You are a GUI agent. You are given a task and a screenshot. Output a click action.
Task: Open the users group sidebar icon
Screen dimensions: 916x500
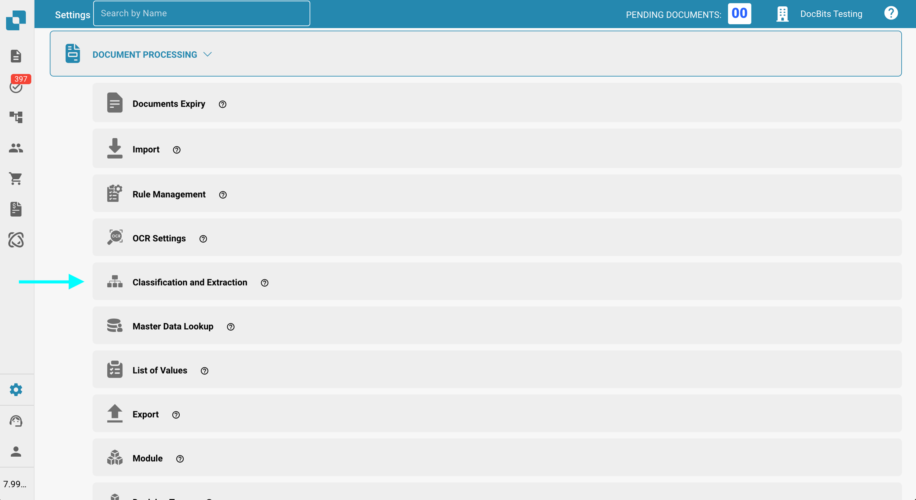click(x=16, y=148)
